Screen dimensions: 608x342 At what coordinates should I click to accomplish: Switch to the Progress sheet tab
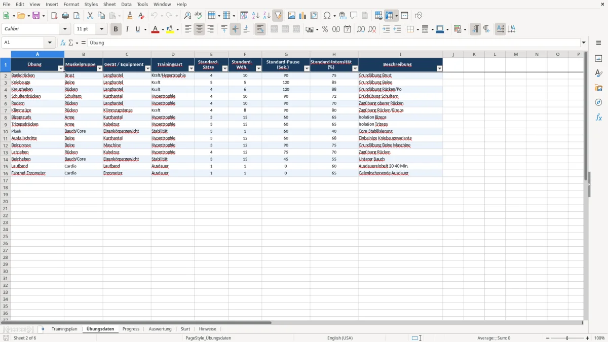pyautogui.click(x=131, y=329)
